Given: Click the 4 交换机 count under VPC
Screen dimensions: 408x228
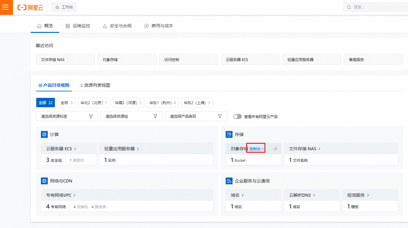Looking at the screenshot, I should click(x=81, y=207).
